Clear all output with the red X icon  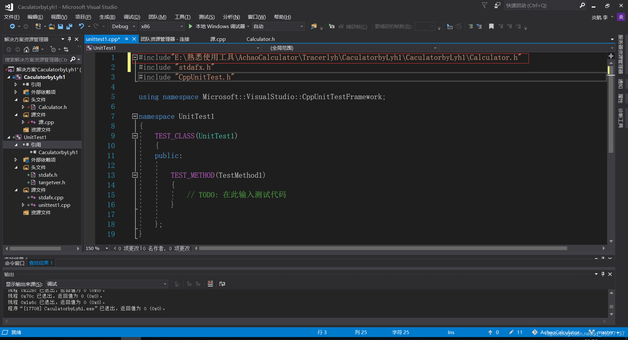(210, 284)
